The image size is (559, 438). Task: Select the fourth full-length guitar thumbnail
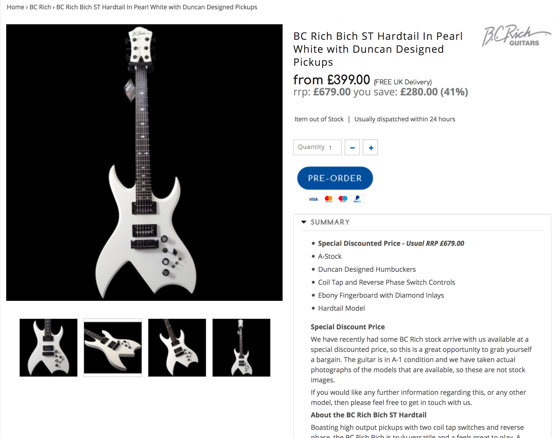241,348
